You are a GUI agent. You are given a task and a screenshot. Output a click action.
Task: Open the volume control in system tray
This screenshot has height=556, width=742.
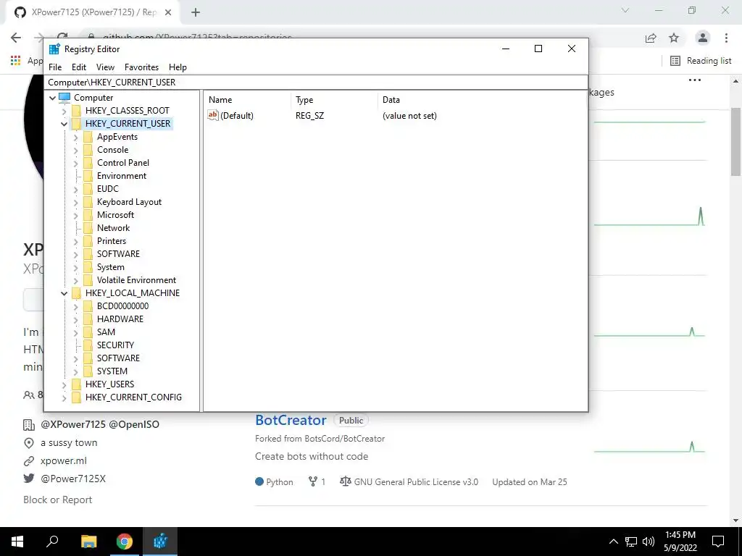tap(649, 542)
